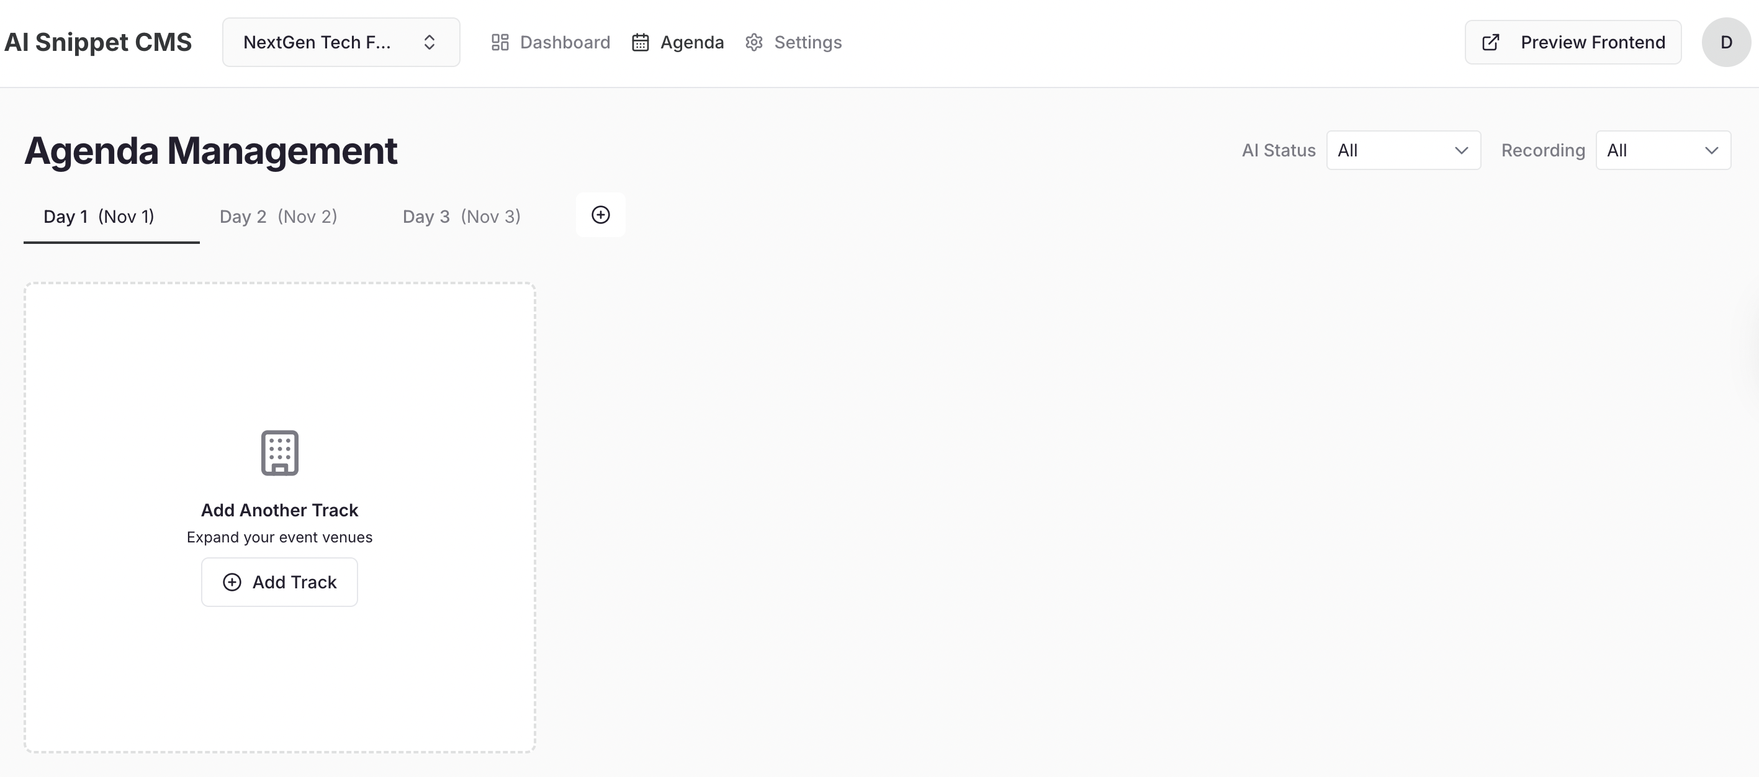
Task: Click the plus icon to add a new day
Action: tap(600, 214)
